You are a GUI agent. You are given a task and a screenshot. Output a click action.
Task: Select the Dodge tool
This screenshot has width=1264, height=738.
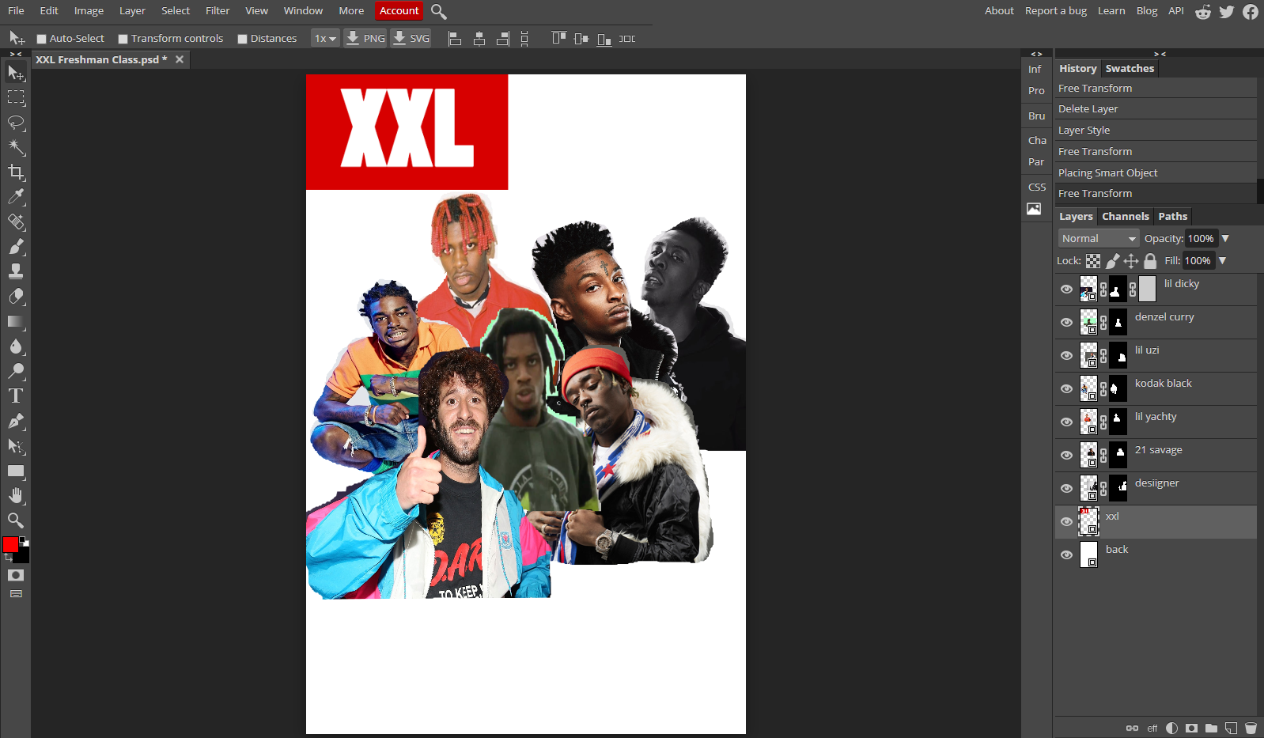pos(16,371)
